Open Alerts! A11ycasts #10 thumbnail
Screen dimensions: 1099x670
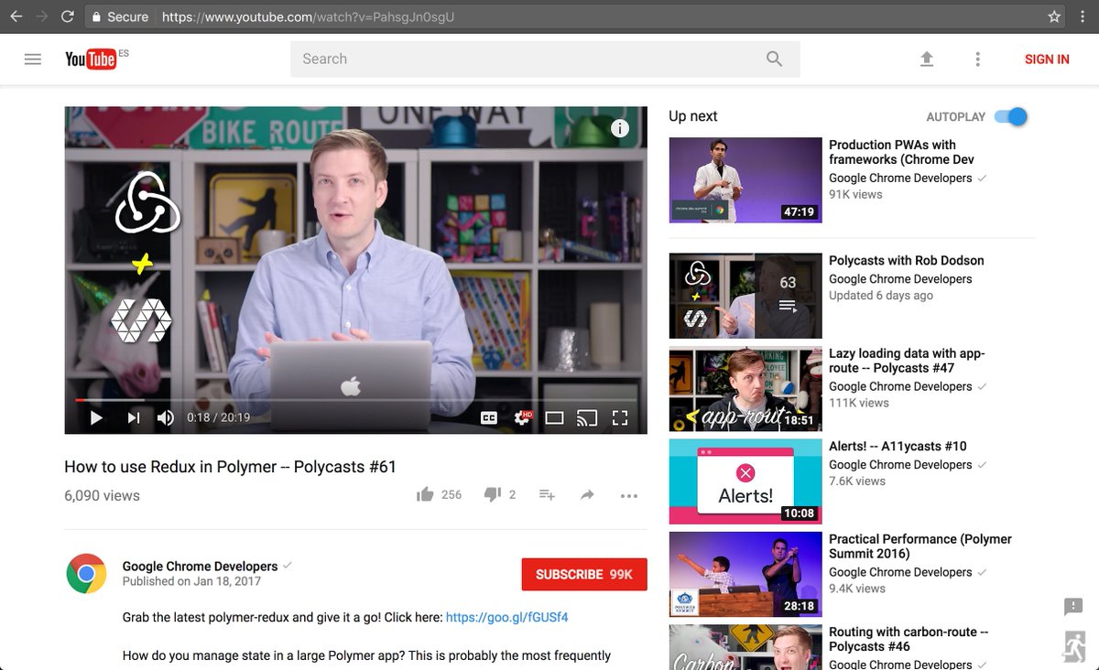(745, 481)
